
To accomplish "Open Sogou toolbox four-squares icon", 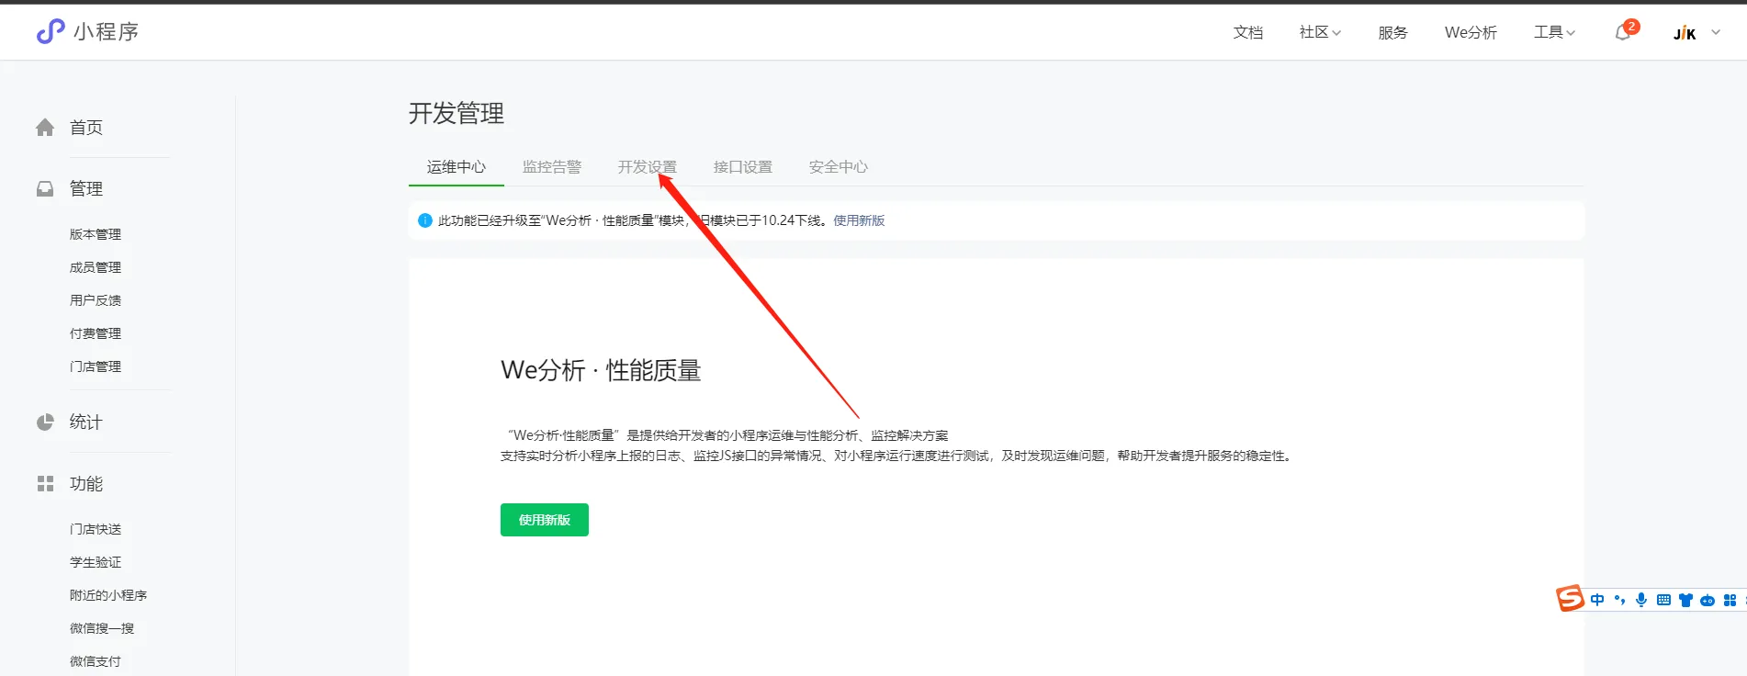I will click(x=1730, y=600).
